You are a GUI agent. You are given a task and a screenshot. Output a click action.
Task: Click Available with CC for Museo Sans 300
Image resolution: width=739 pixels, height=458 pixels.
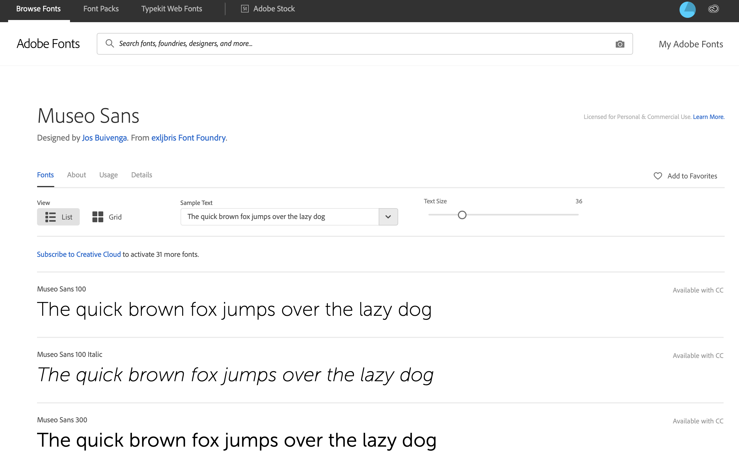[x=698, y=421]
